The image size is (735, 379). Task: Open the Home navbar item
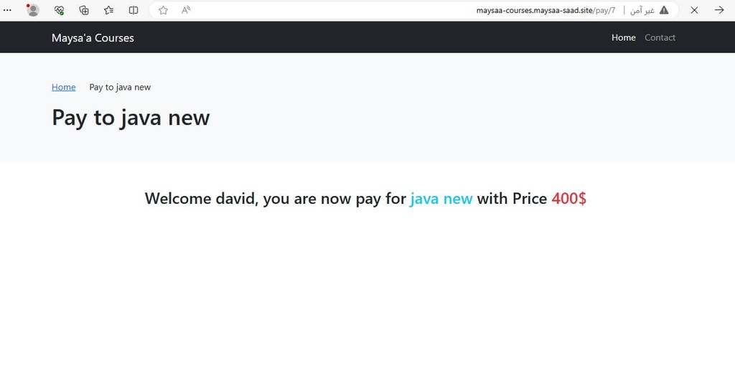point(624,37)
